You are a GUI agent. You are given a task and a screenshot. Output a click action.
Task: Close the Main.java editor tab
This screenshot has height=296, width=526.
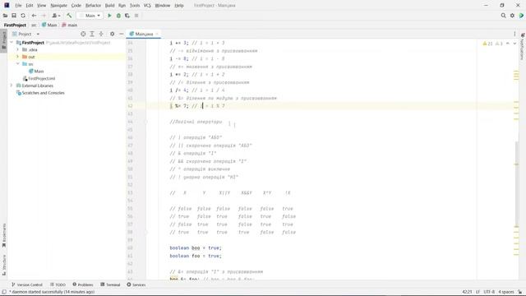pyautogui.click(x=157, y=34)
